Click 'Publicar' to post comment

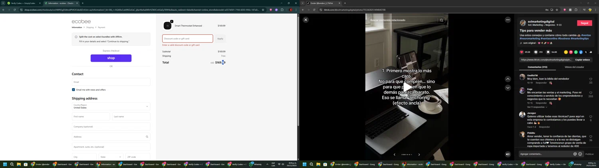coord(589,154)
